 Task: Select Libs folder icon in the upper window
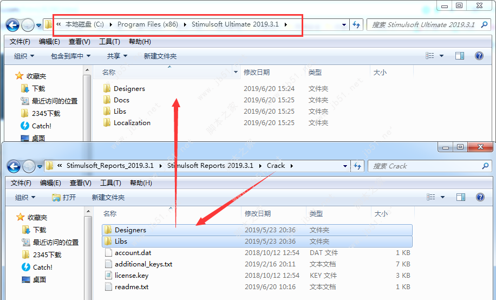click(x=107, y=111)
